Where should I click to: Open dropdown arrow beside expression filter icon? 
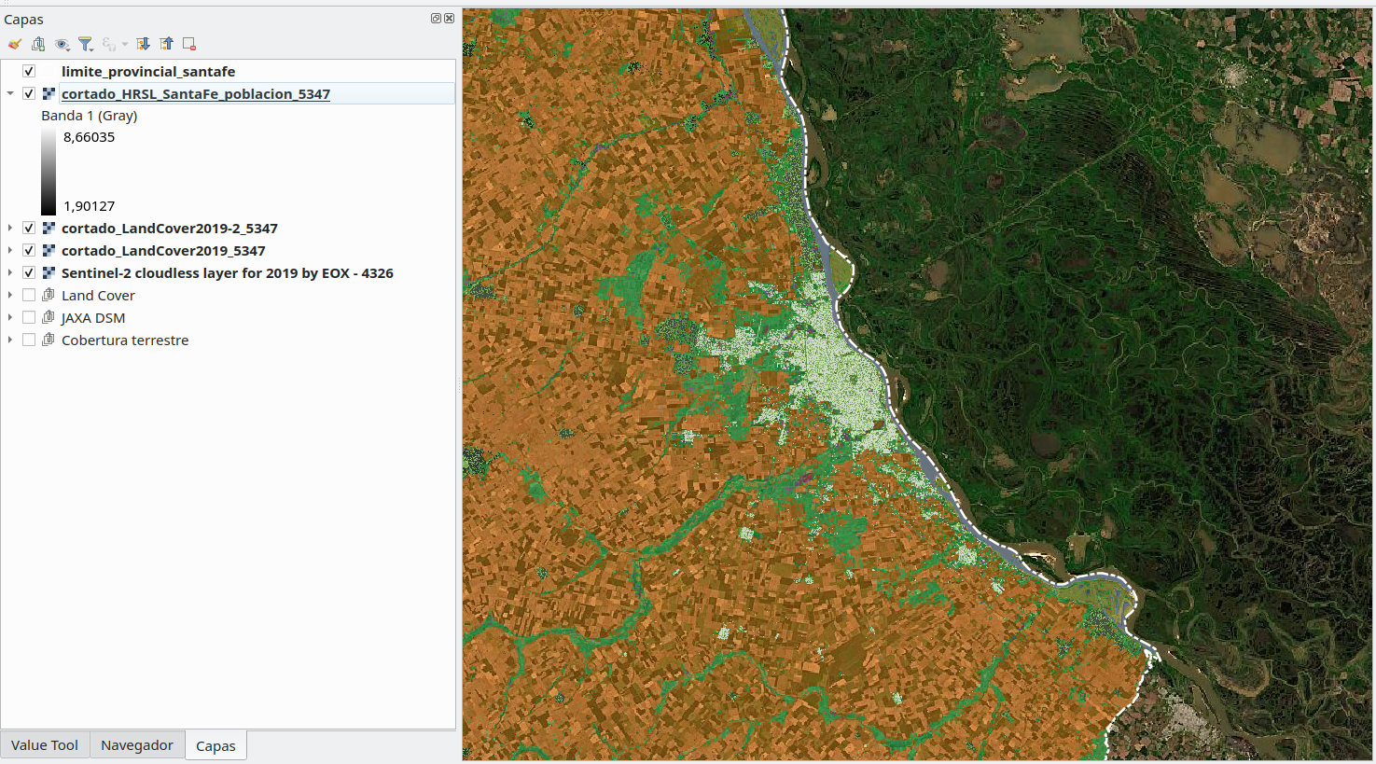[125, 45]
